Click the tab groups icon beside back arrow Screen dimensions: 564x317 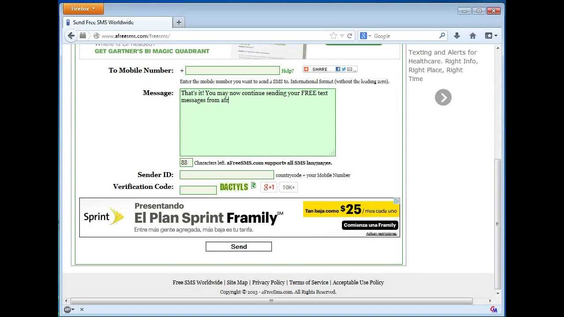pyautogui.click(x=83, y=36)
